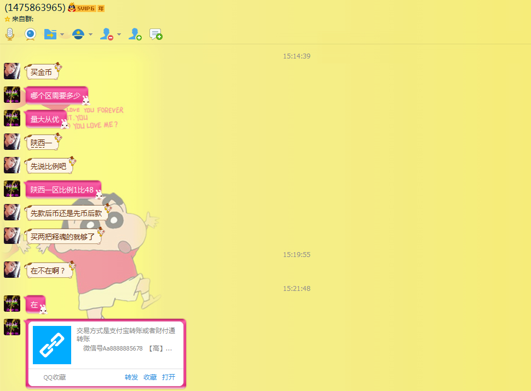Click the 陕西一区比例1比48 message bubble

pyautogui.click(x=64, y=189)
